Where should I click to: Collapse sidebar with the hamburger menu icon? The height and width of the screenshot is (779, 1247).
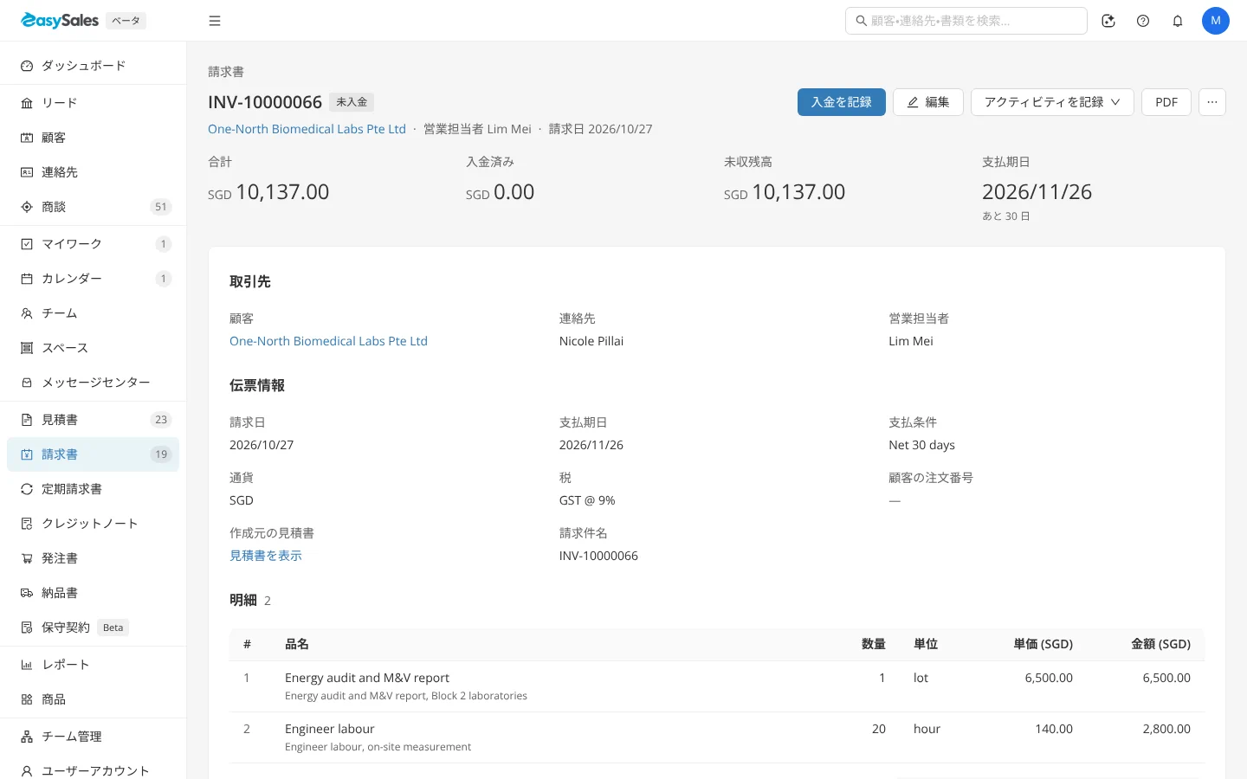(x=215, y=21)
